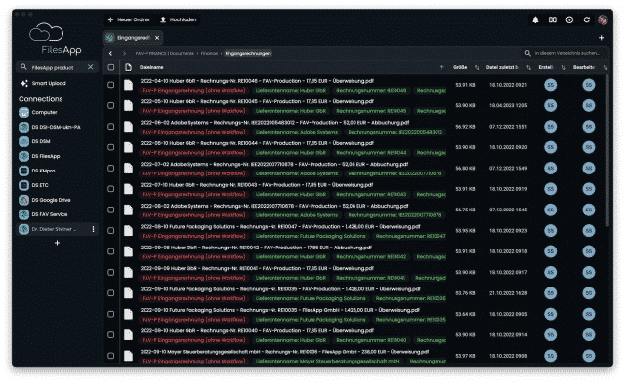Click file icon of 2022-04-10 Huber GbR row
This screenshot has width=625, height=382.
click(128, 85)
